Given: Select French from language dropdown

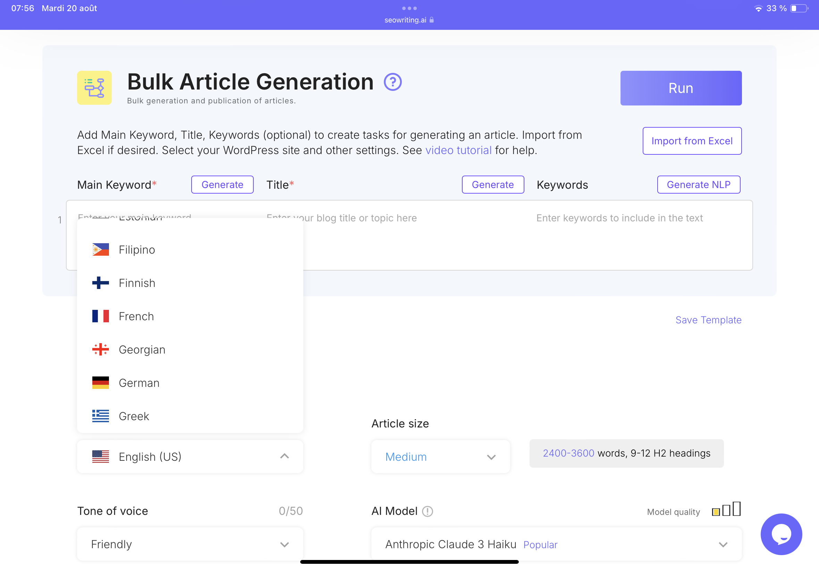Looking at the screenshot, I should (x=136, y=316).
